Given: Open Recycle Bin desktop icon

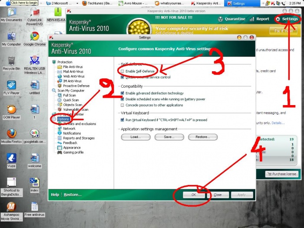Looking at the screenshot, I should coord(12,61).
